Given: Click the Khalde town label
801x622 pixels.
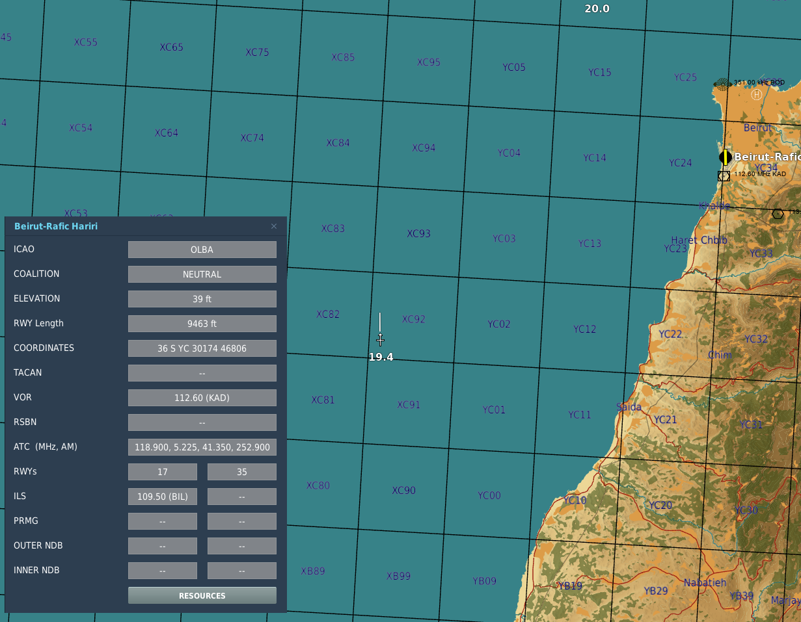Looking at the screenshot, I should tap(714, 205).
